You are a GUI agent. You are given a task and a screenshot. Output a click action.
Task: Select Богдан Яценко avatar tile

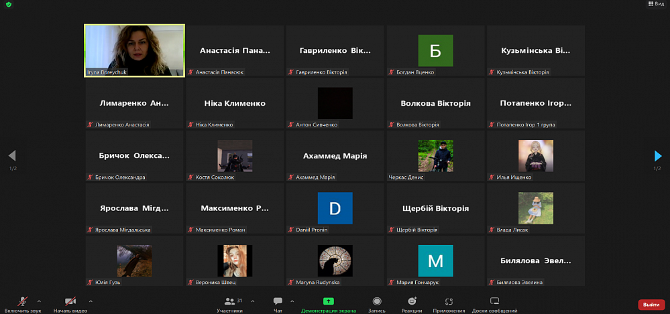[x=435, y=50]
